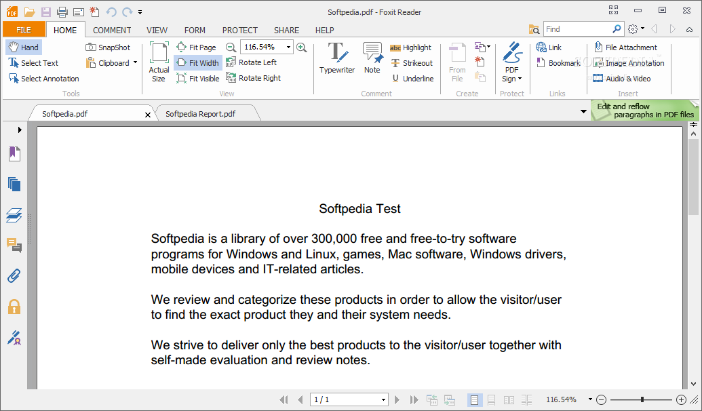Close the Softpedia.pdf document tab
This screenshot has height=411, width=702.
tap(148, 115)
